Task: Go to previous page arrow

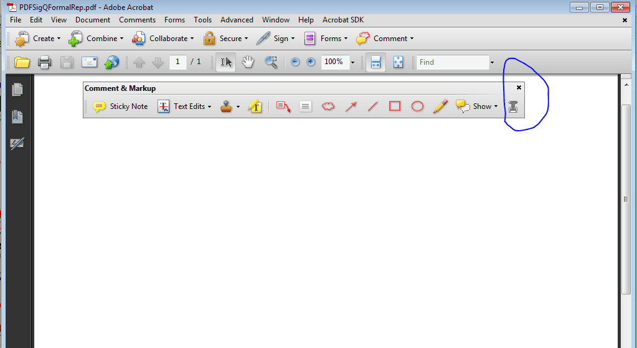Action: [139, 62]
